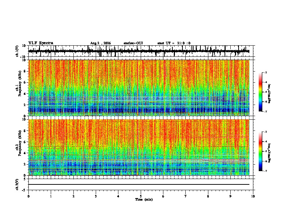This screenshot has height=220, width=285.
Task: Click time axis tick label "3"
Action: [x=96, y=196]
